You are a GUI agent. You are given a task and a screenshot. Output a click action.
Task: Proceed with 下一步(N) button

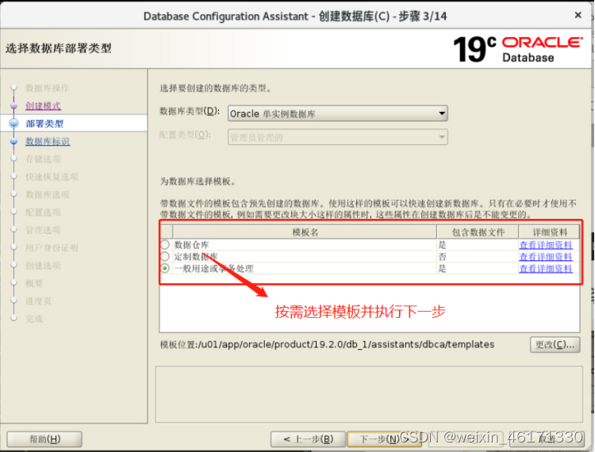(384, 439)
